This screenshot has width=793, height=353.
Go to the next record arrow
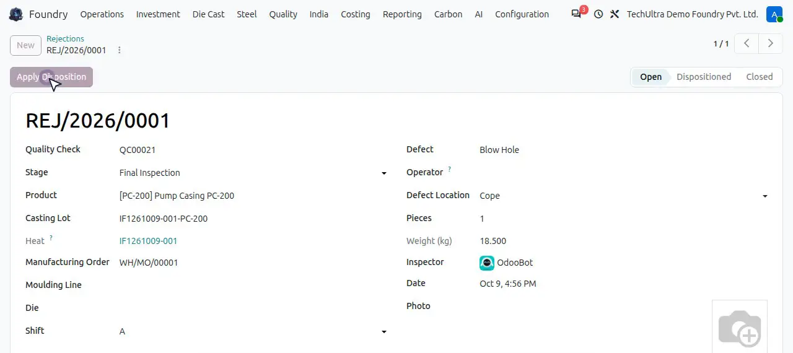tap(770, 43)
